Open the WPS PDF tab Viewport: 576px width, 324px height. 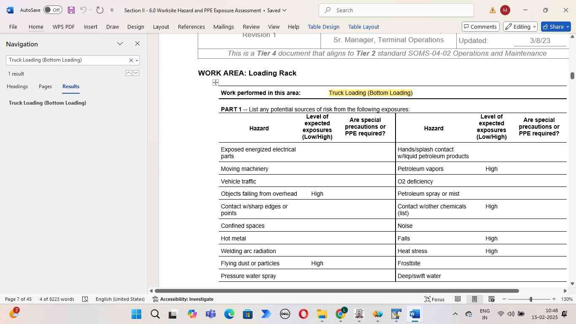pos(64,27)
